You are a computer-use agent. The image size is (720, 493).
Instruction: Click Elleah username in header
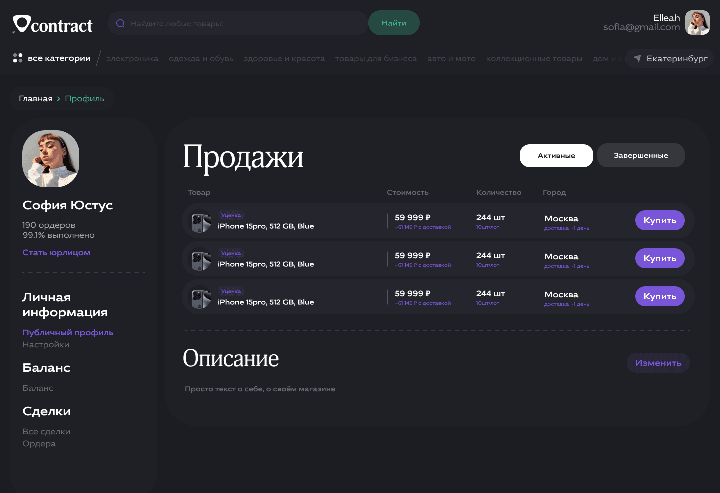pyautogui.click(x=666, y=18)
